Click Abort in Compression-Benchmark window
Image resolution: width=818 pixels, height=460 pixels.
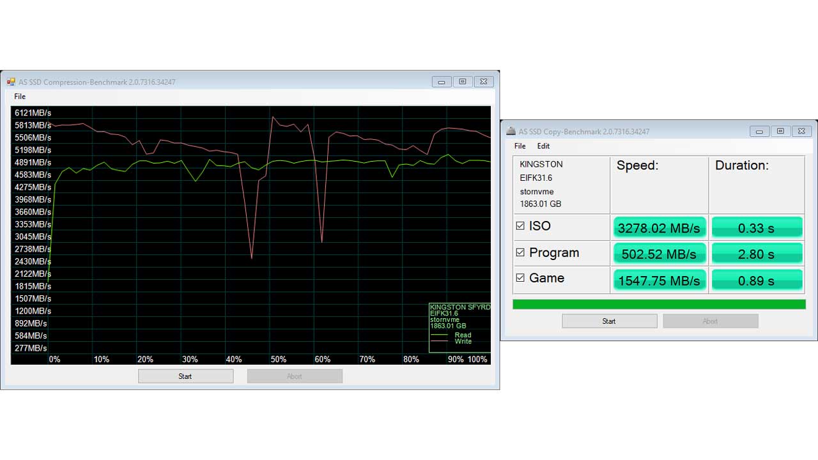pos(295,376)
